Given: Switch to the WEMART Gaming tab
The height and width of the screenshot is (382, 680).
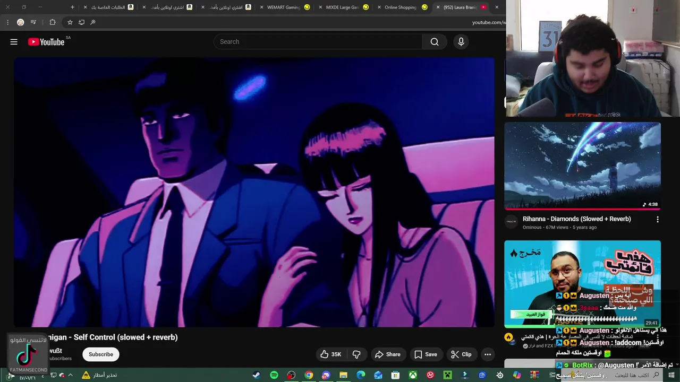Looking at the screenshot, I should pos(284,7).
